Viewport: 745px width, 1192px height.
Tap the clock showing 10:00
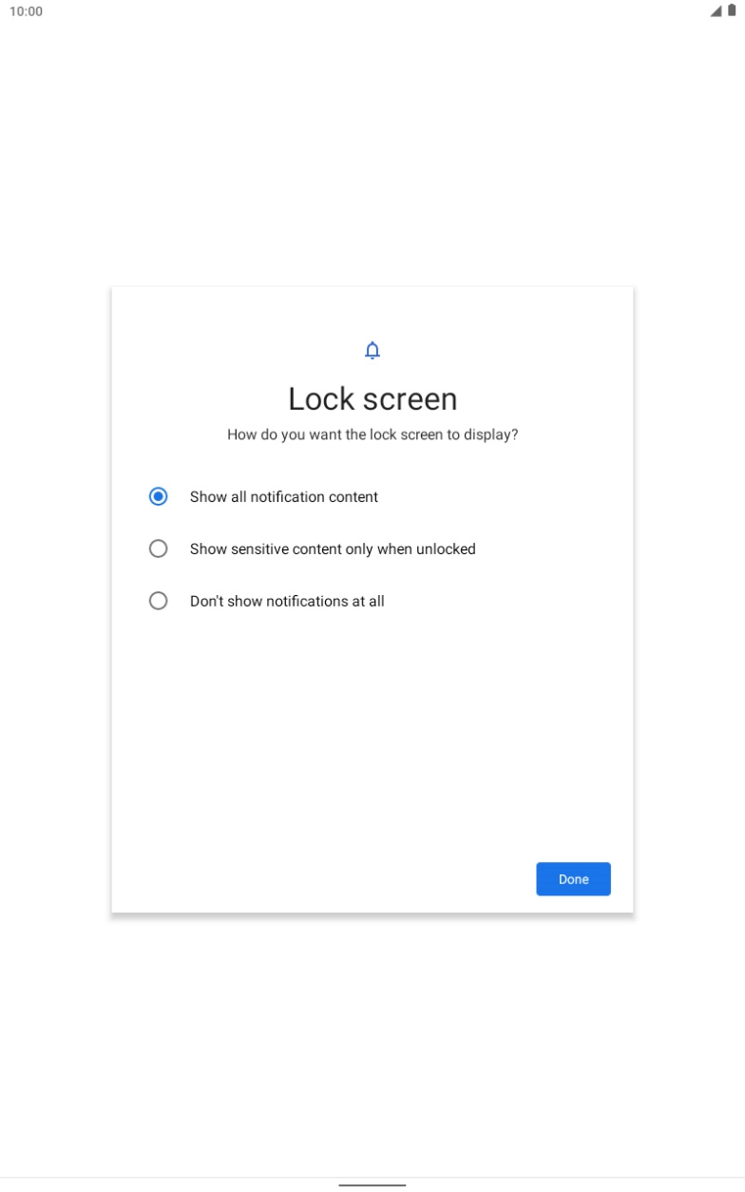26,11
